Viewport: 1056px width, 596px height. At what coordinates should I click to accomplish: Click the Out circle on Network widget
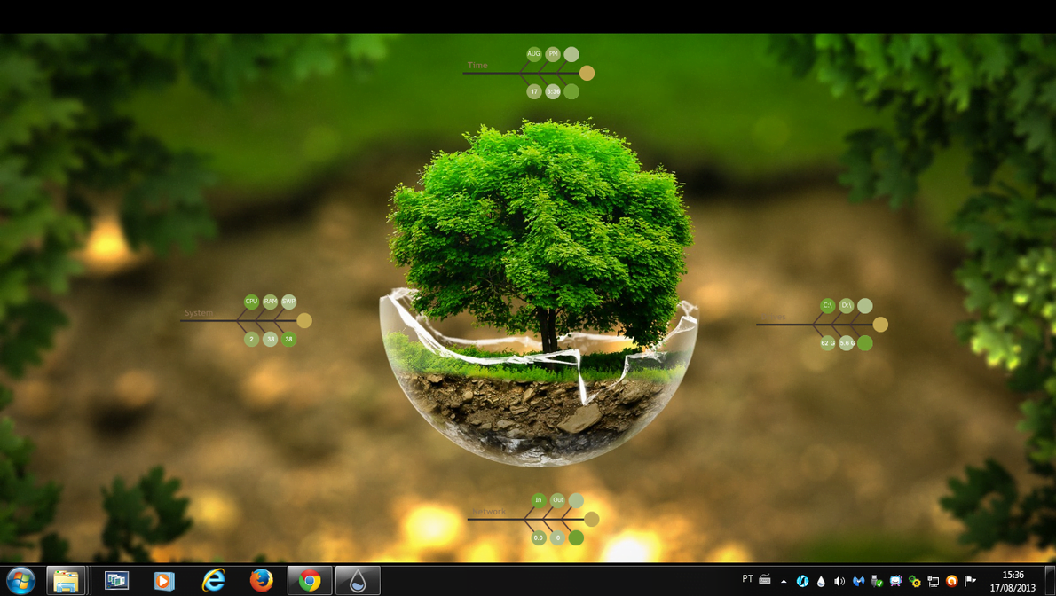[557, 500]
